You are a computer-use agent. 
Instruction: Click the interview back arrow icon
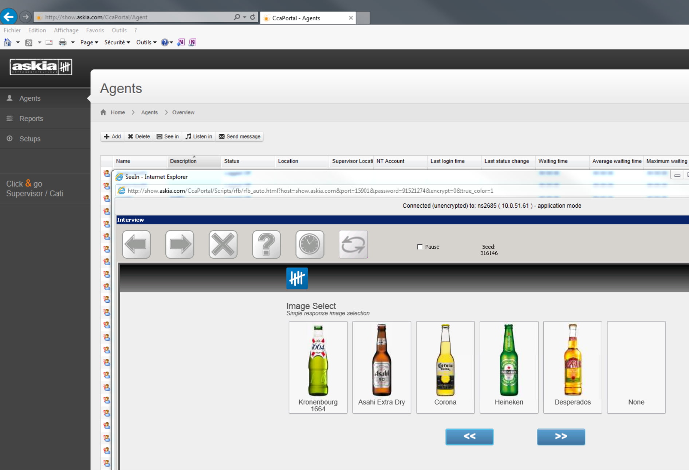pos(136,244)
